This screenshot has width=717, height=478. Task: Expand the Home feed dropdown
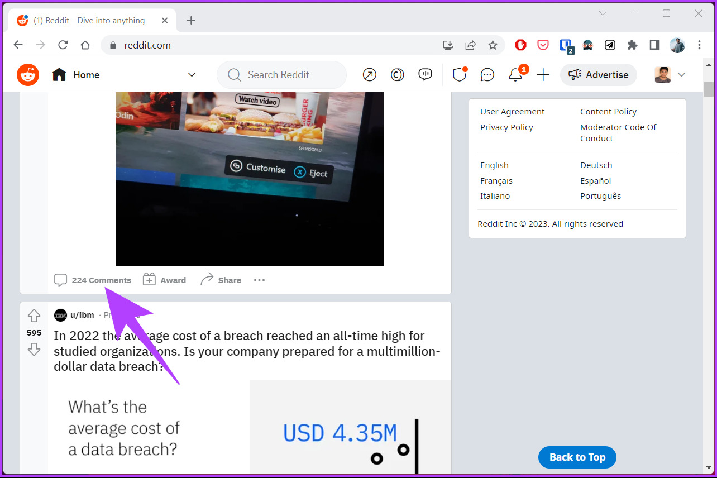click(192, 74)
